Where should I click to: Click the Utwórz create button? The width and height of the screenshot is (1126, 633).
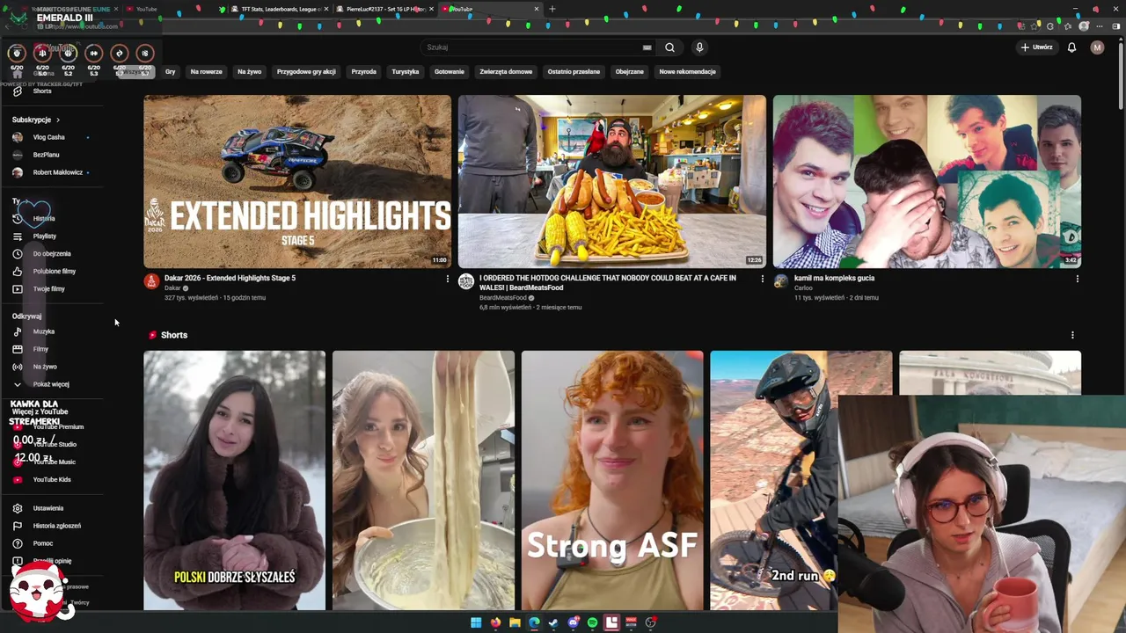[1036, 47]
